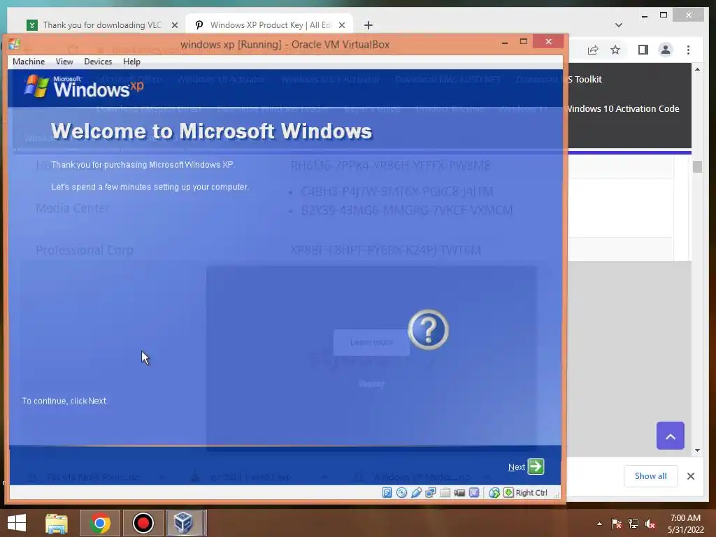The height and width of the screenshot is (537, 716).
Task: Click the KMS Toolkit link in the webpage
Action: click(585, 80)
